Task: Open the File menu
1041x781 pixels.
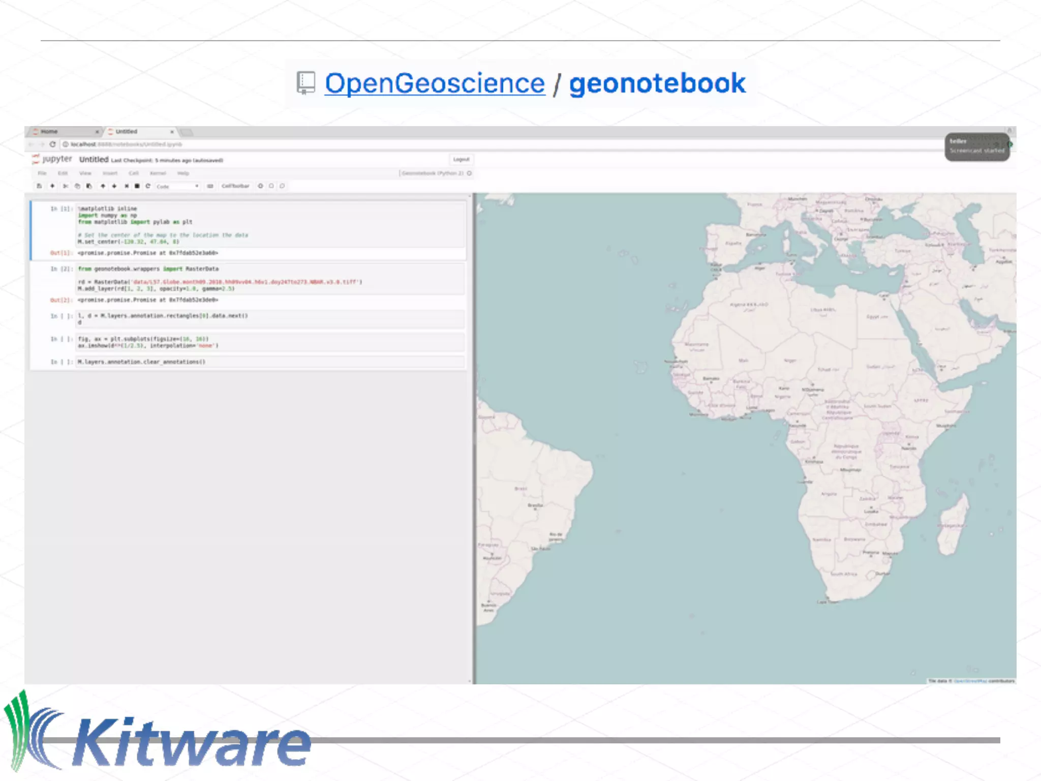Action: click(x=42, y=173)
